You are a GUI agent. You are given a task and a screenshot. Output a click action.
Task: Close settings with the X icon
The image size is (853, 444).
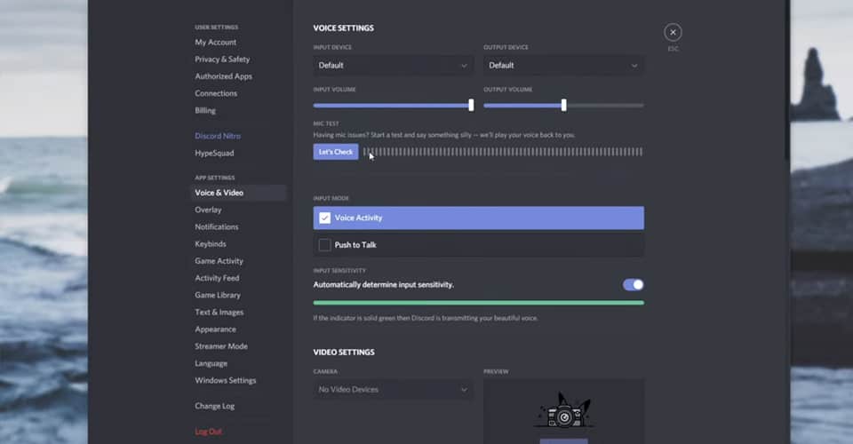pyautogui.click(x=673, y=33)
